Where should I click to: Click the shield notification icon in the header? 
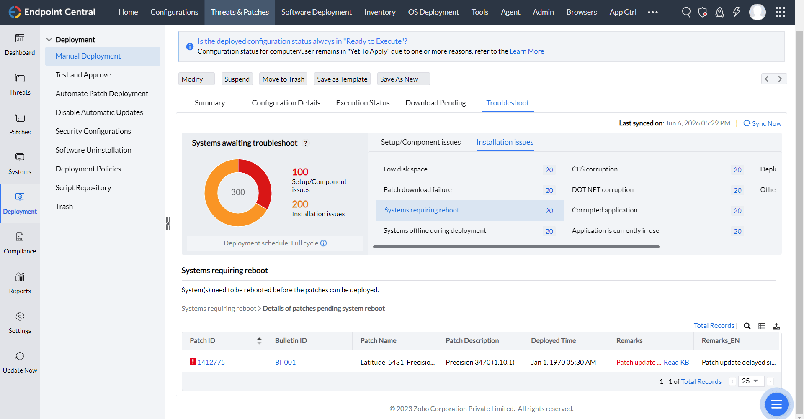(x=703, y=12)
